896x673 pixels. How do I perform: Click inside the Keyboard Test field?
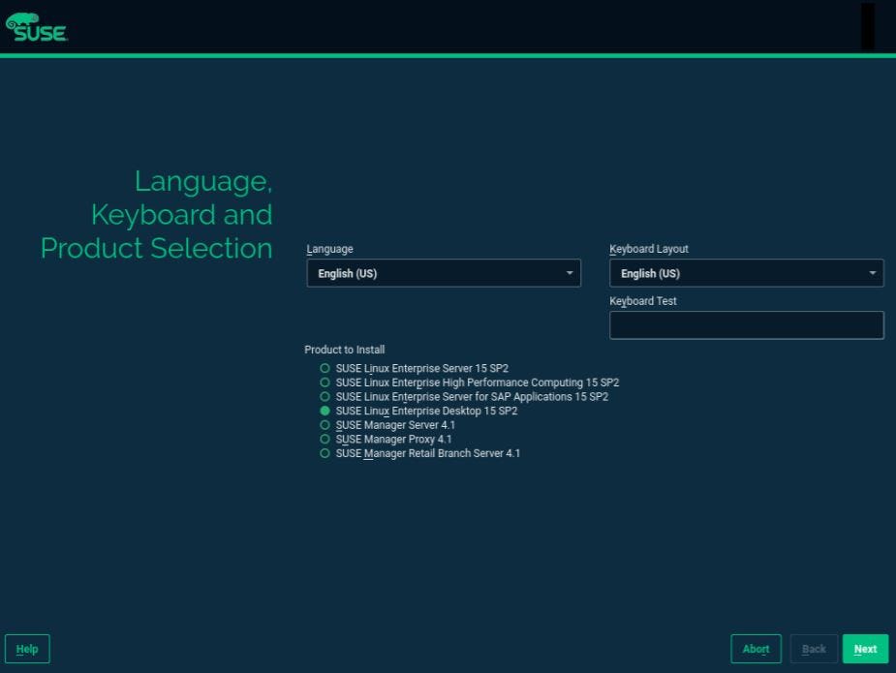pos(746,324)
